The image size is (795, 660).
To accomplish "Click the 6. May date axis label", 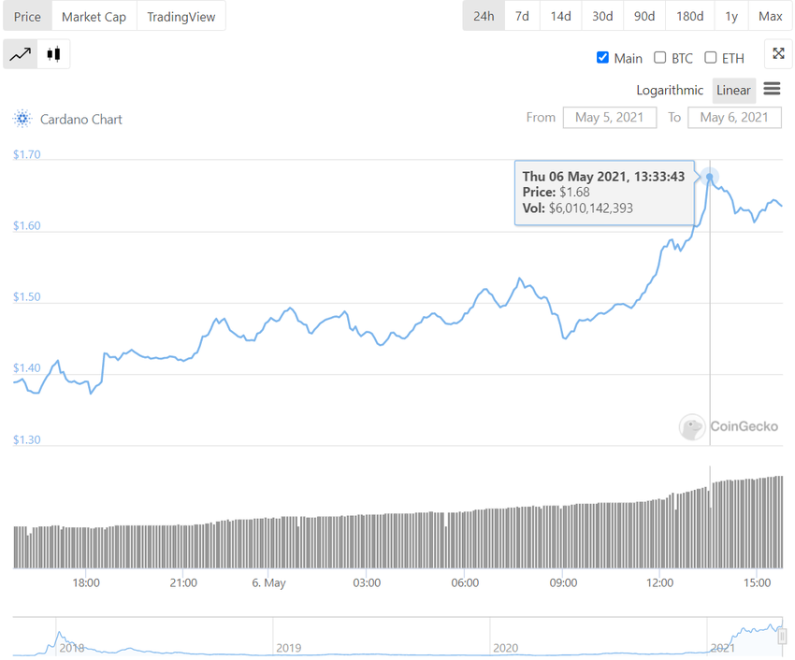I will point(268,583).
